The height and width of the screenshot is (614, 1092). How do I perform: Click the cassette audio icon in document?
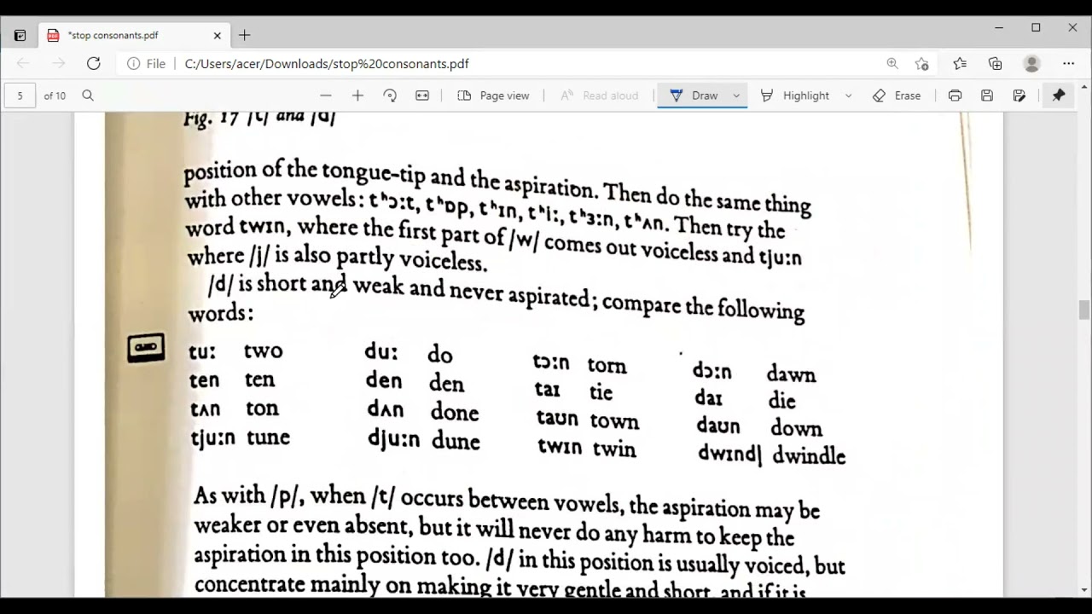146,348
